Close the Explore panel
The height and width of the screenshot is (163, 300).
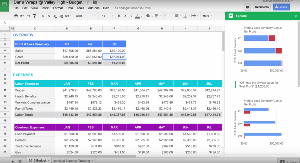[x=295, y=16]
